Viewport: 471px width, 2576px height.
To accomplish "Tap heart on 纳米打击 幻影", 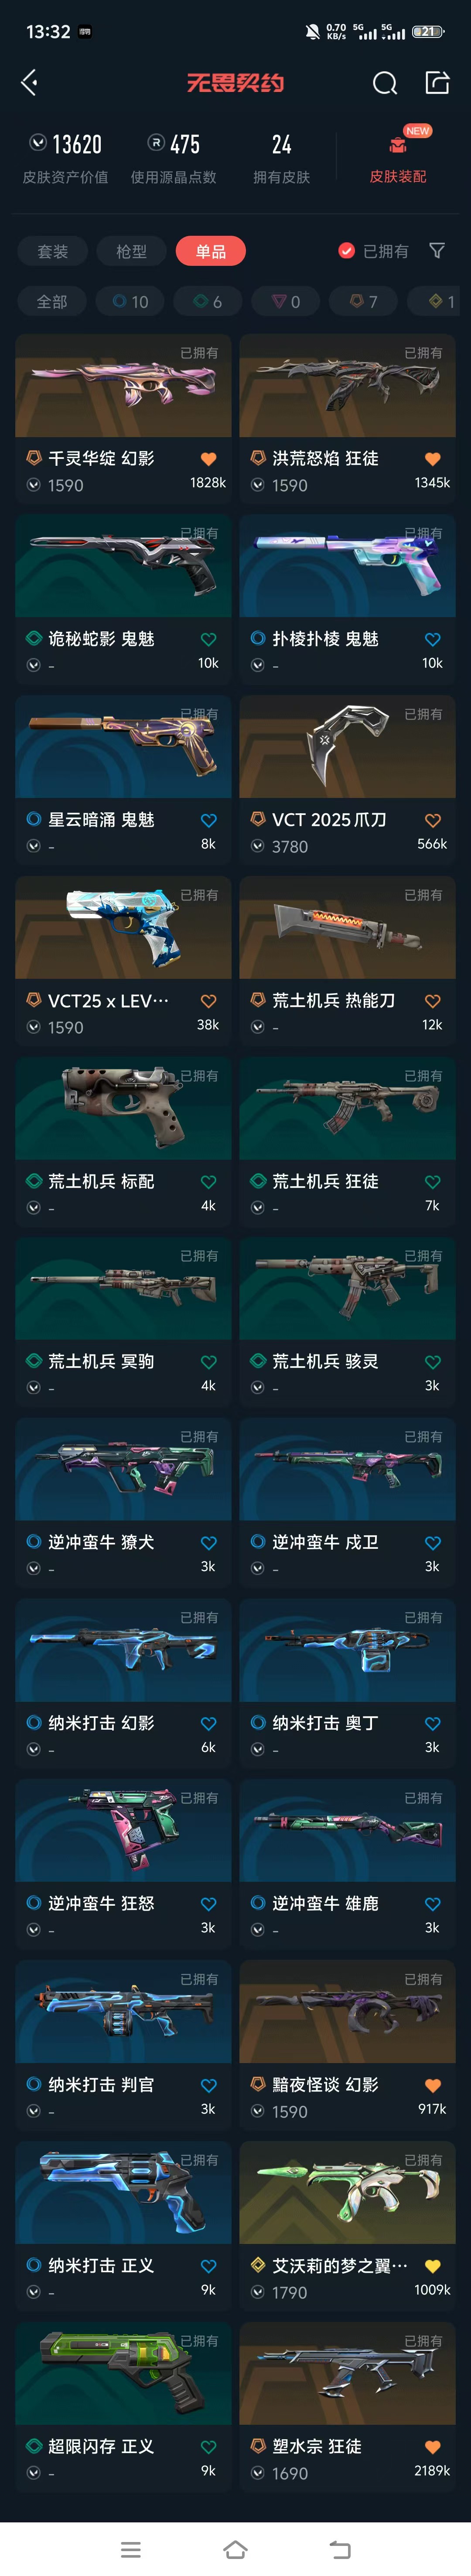I will click(x=208, y=1723).
